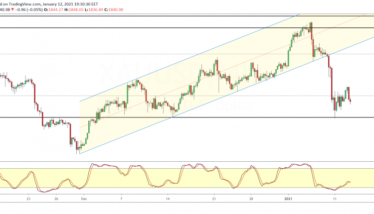374x214 pixels.
Task: Click the Dec label on time axis
Action: (x=84, y=199)
